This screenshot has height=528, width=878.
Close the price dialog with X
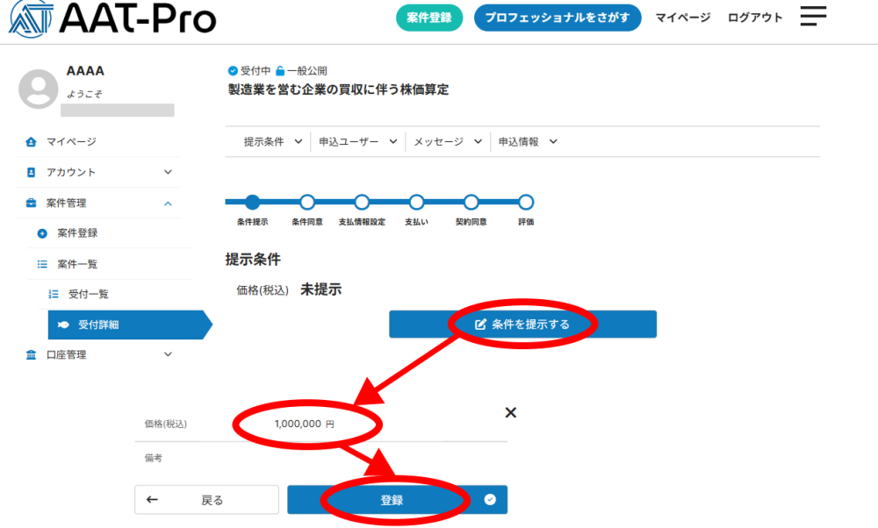[x=510, y=413]
